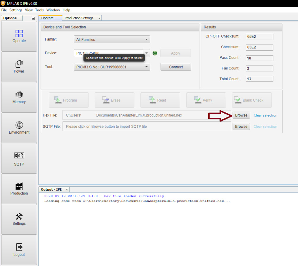Open the View menu
This screenshot has width=298, height=266.
[x=29, y=10]
